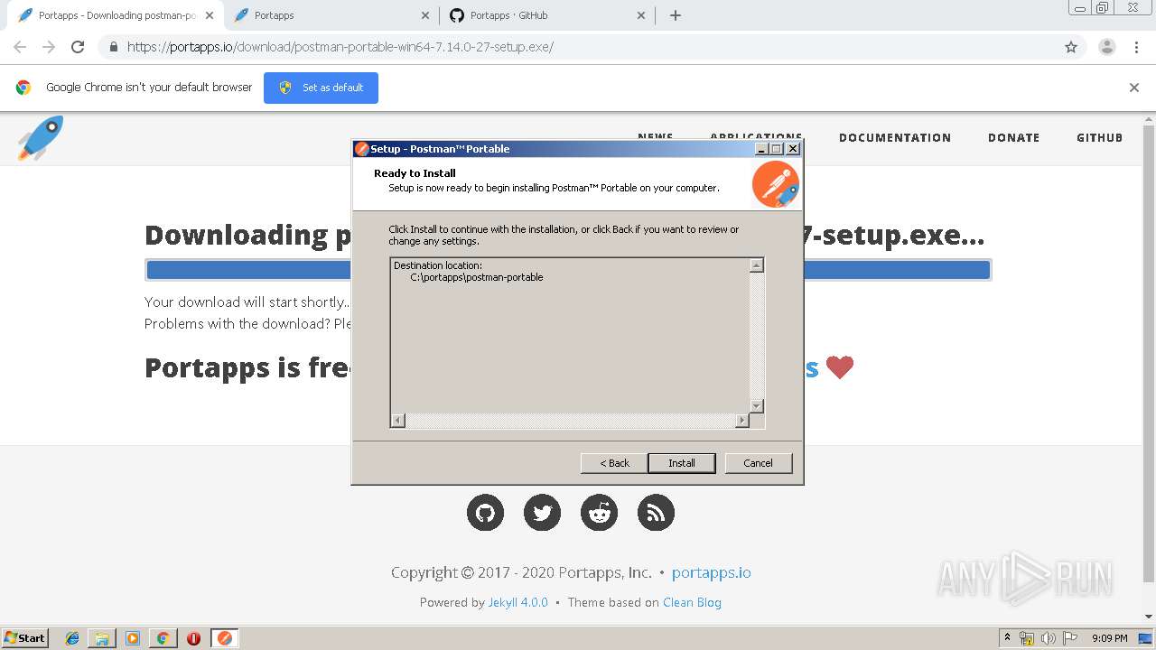Close the middle Portapps tab
The image size is (1156, 650).
point(425,15)
